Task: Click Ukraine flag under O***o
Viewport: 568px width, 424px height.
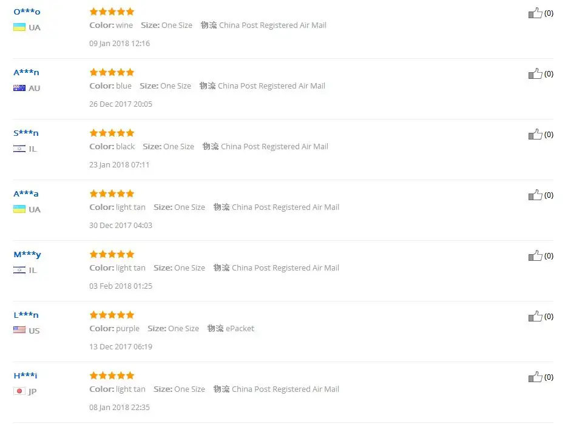Action: pos(19,27)
